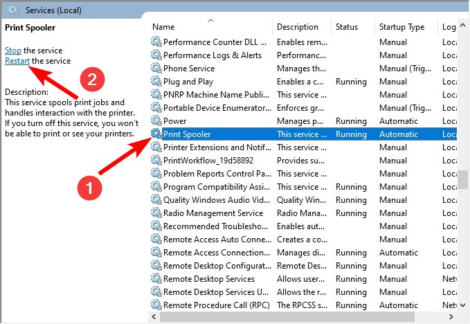
Task: Select the Print Spooler service name
Action: pyautogui.click(x=187, y=134)
